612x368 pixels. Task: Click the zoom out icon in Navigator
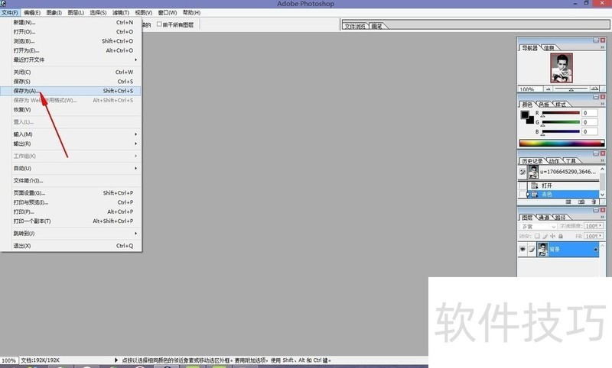point(548,89)
